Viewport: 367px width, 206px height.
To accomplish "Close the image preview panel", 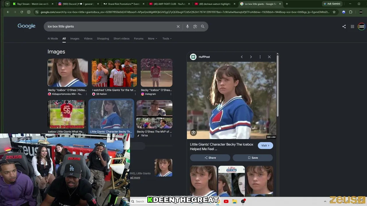I will (269, 57).
